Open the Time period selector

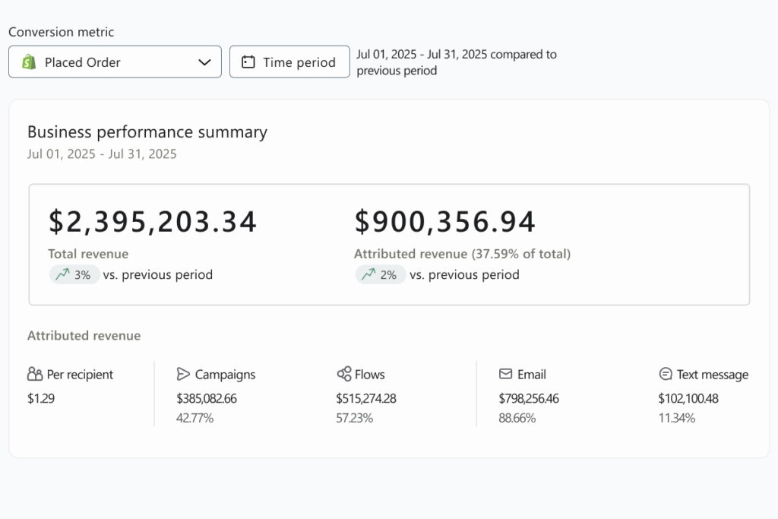click(289, 62)
